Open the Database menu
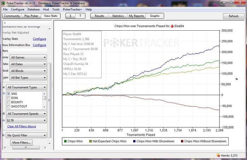Viewport: 247px width, 160px height. point(34,10)
